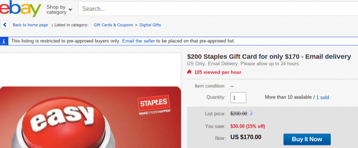
Task: Click the help icon next to list price
Action: [x=251, y=114]
